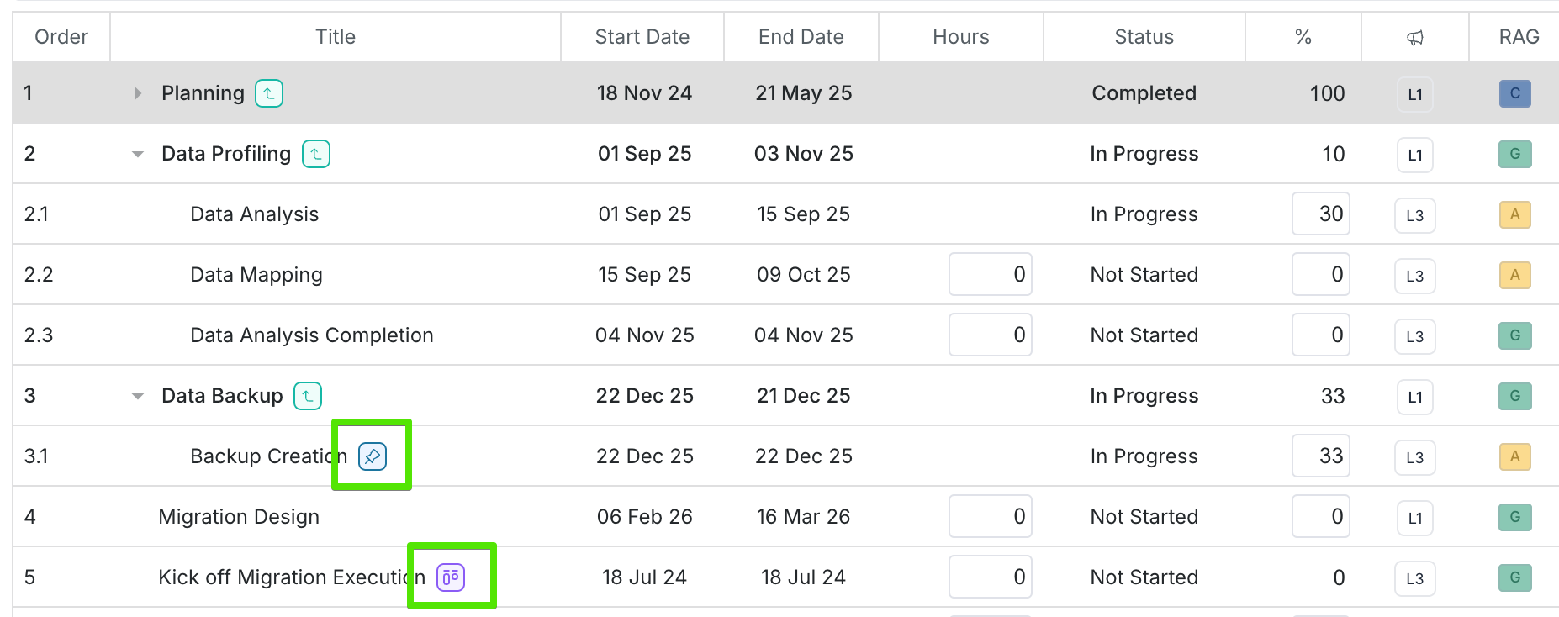
Task: Click the Hours field for Data Mapping
Action: tap(991, 275)
